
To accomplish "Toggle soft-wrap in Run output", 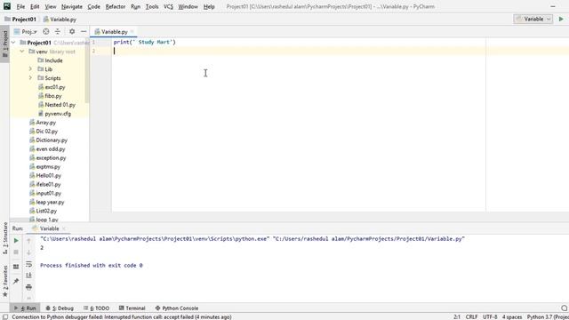I will [x=28, y=264].
